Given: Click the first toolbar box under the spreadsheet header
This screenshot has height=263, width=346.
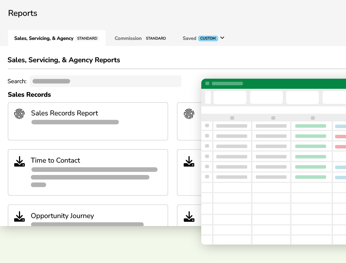Looking at the screenshot, I should point(230,97).
